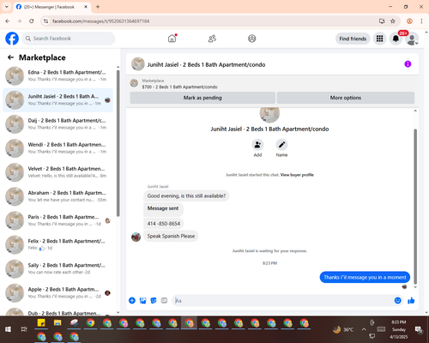Screen dimensions: 429x343
Task: Open the taskbar clock showing 8:23 PM
Action: 399,329
